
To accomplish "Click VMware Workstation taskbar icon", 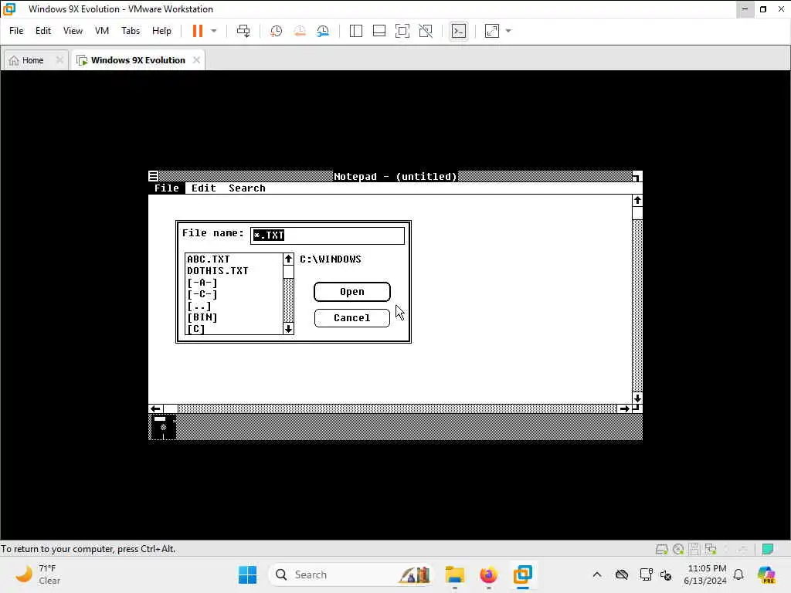I will [x=523, y=574].
